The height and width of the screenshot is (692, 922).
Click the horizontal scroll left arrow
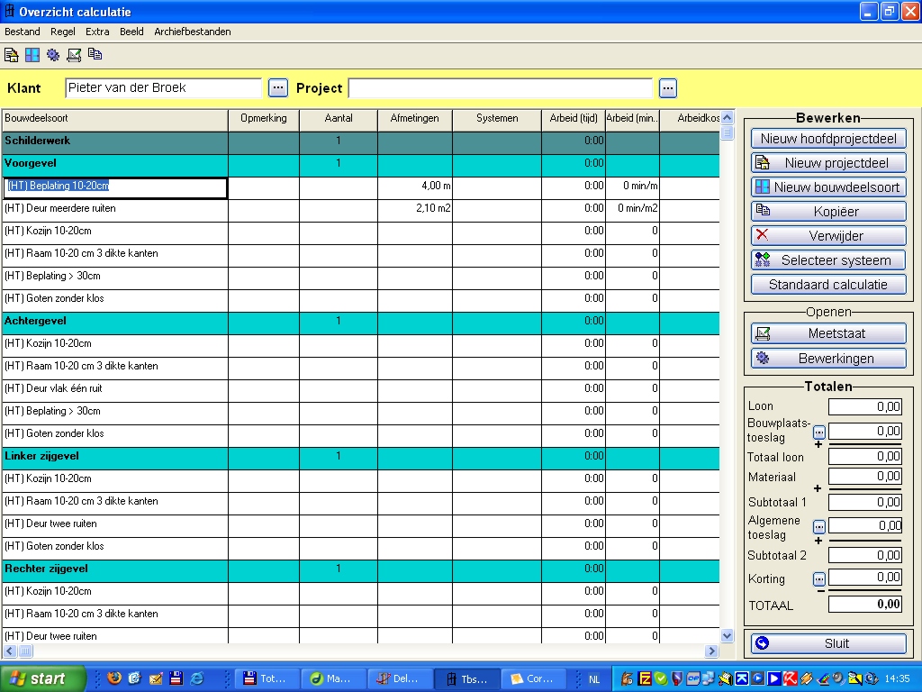pos(10,651)
